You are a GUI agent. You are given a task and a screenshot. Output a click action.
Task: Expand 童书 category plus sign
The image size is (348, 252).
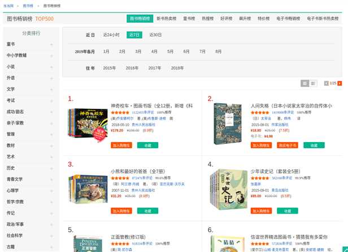[51, 45]
